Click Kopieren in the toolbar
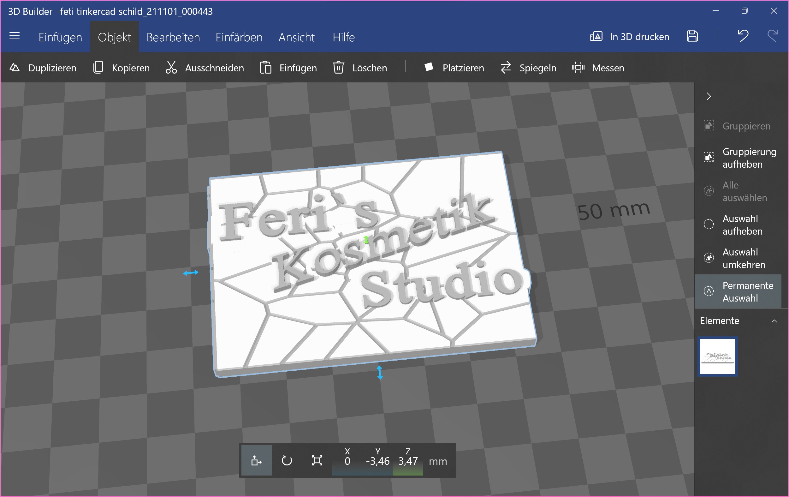This screenshot has width=789, height=497. 121,68
